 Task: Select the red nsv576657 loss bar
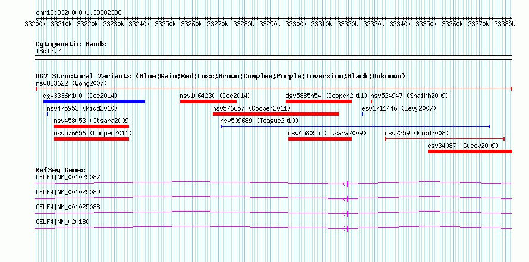[276, 114]
